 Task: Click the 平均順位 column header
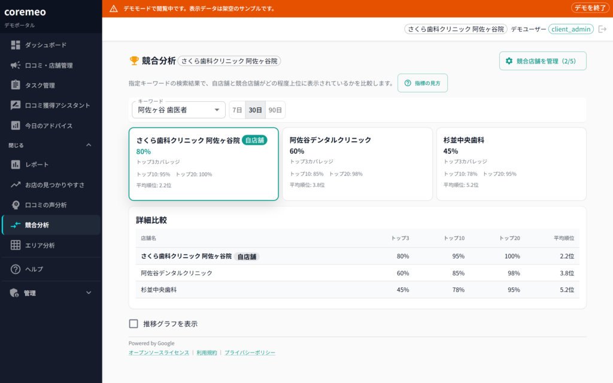pyautogui.click(x=564, y=238)
